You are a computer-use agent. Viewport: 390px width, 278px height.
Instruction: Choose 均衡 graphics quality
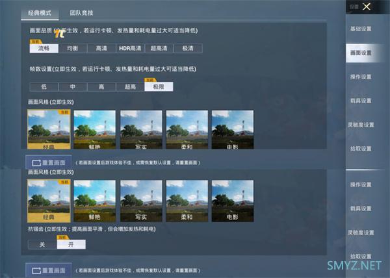(x=73, y=48)
